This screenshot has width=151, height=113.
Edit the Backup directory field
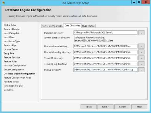click(105, 70)
